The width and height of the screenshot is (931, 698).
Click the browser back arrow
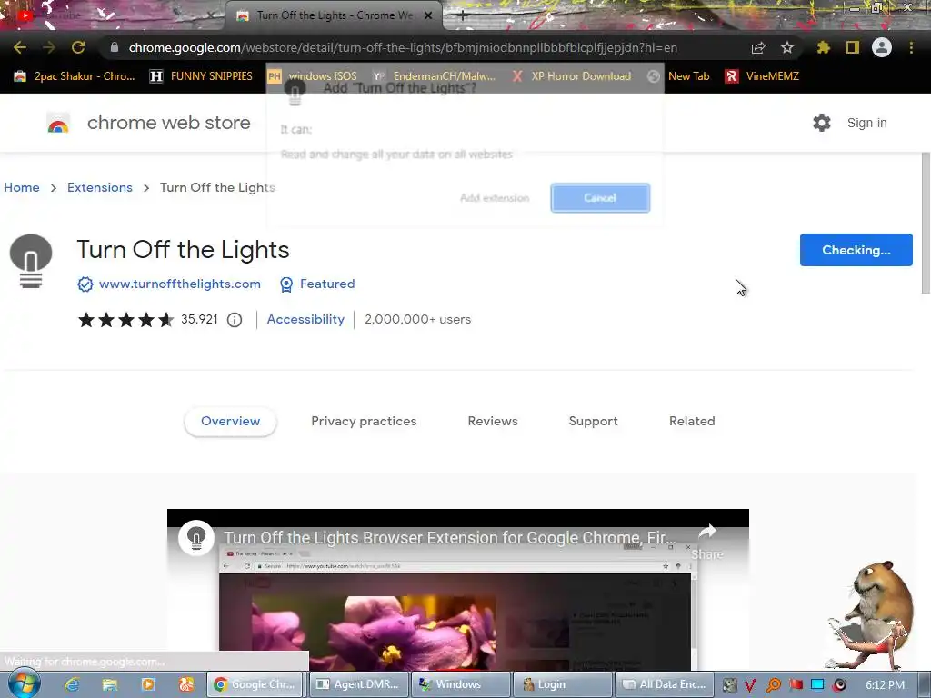pyautogui.click(x=20, y=47)
